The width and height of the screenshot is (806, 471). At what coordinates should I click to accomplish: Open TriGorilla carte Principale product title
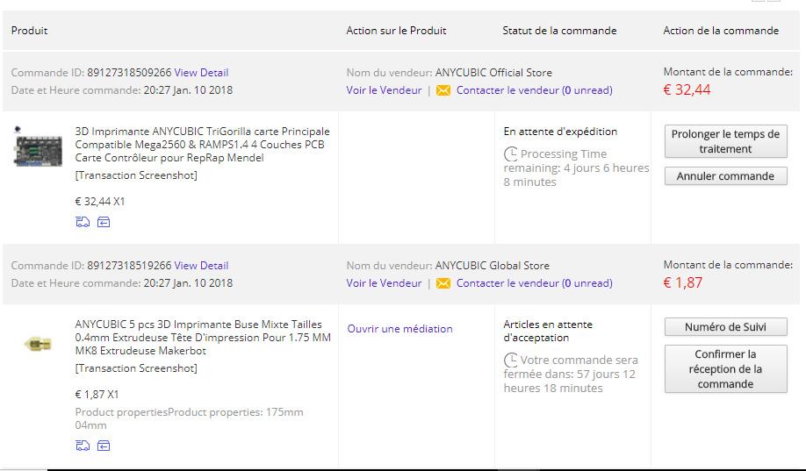[203, 145]
